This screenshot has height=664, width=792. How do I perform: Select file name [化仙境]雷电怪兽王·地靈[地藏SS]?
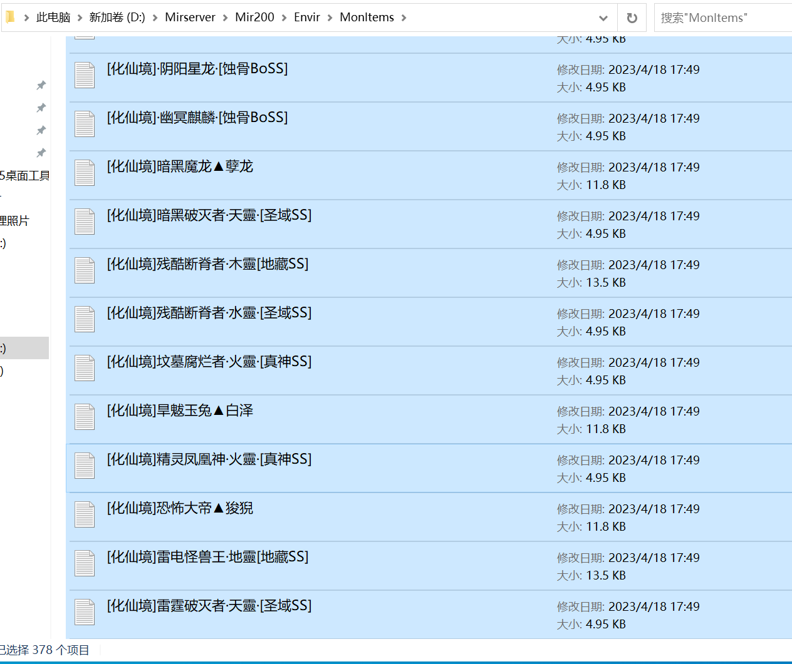(x=207, y=557)
